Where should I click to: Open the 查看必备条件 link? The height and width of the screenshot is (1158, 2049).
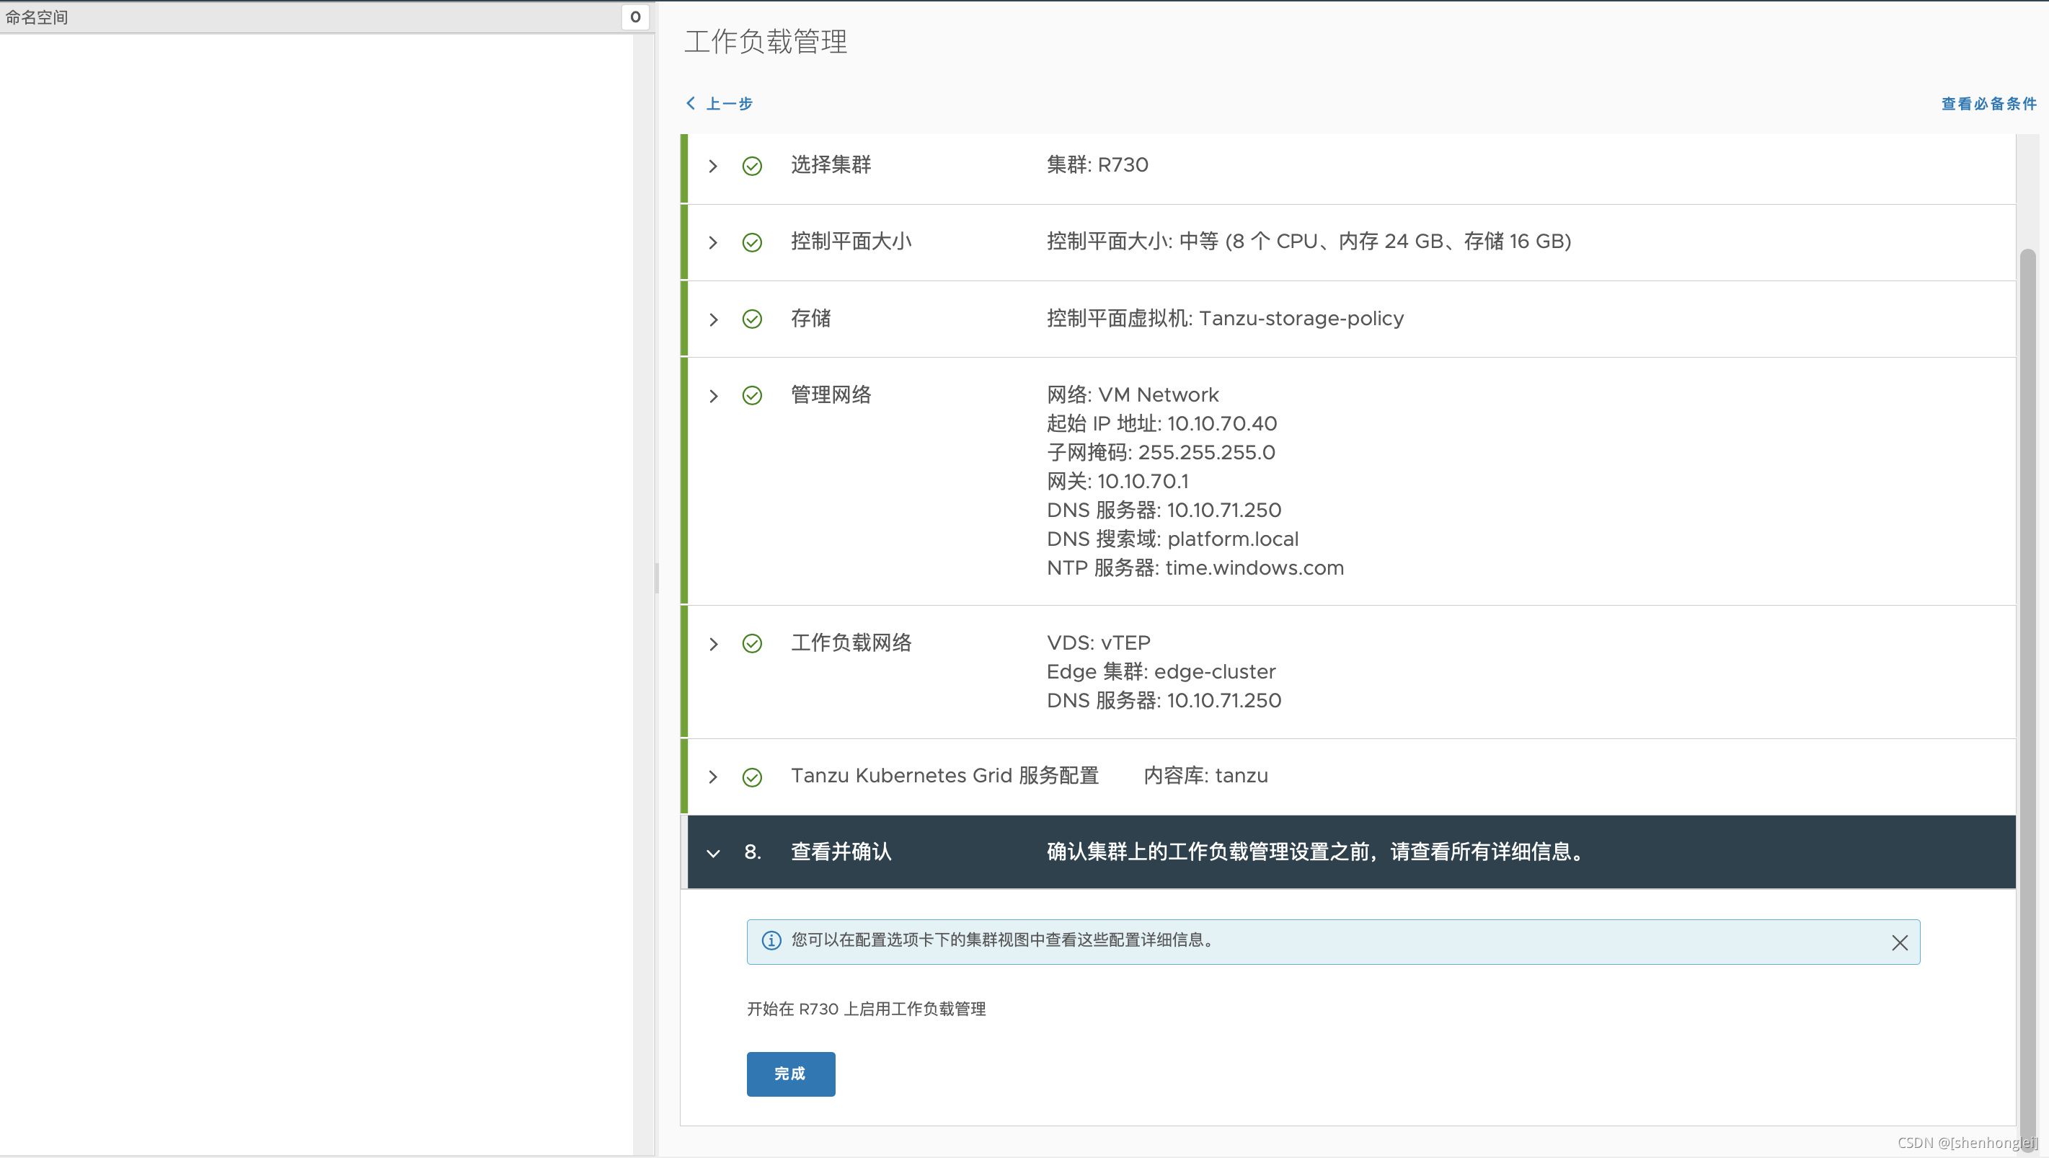(x=1988, y=103)
